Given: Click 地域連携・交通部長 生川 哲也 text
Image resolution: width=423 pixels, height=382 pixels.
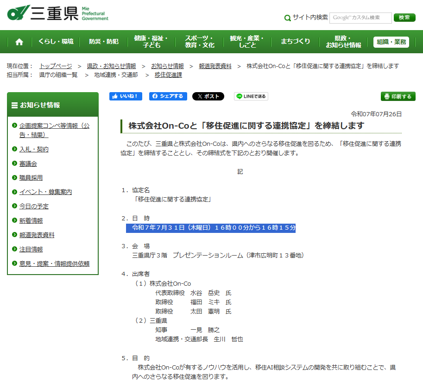Looking at the screenshot, I should click(x=199, y=339).
